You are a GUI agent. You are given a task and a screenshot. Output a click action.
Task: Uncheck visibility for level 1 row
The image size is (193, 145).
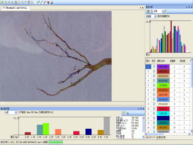pyautogui.click(x=154, y=67)
